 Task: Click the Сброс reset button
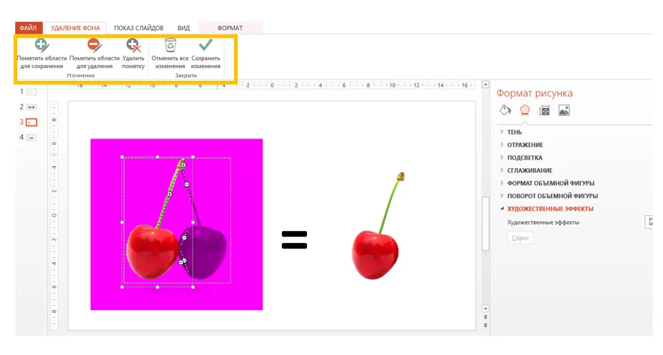[x=520, y=238]
